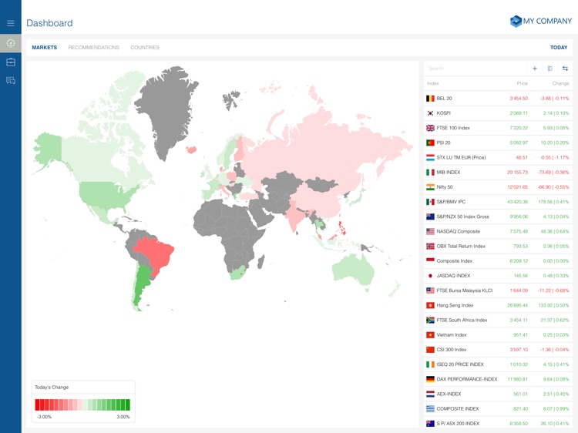
Task: Click the UK flag beside FTSE 100 Index
Action: coord(430,128)
